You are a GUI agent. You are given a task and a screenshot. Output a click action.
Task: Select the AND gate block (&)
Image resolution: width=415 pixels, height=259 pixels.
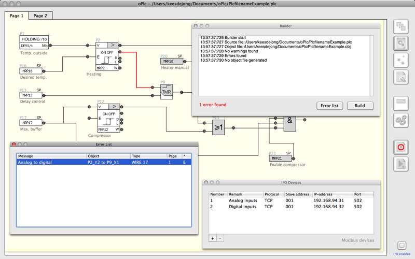tap(290, 123)
